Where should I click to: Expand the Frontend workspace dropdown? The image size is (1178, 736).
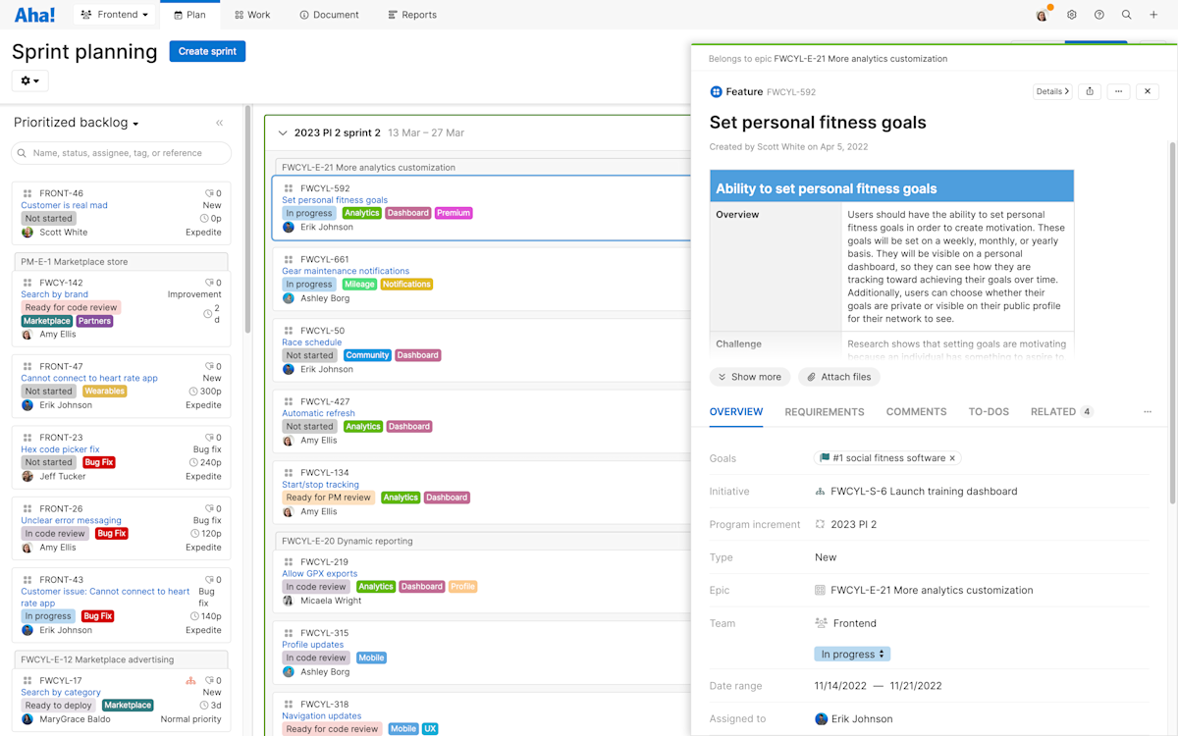pos(114,15)
